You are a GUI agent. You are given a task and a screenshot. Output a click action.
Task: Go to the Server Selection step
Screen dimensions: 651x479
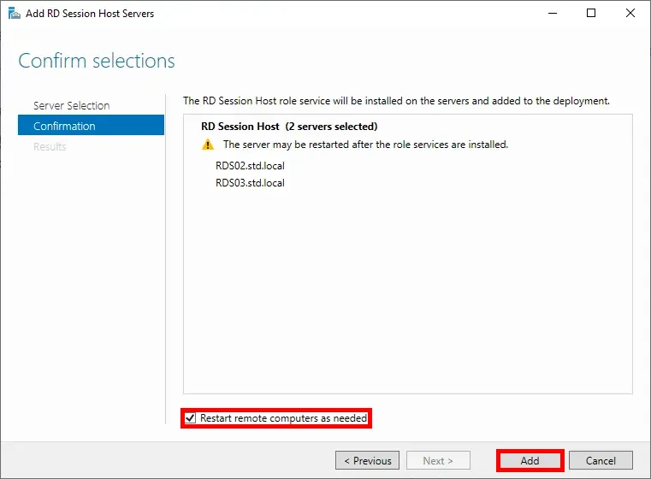tap(71, 105)
